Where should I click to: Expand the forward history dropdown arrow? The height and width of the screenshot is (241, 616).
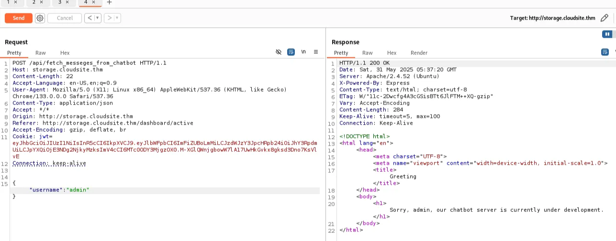click(x=117, y=18)
